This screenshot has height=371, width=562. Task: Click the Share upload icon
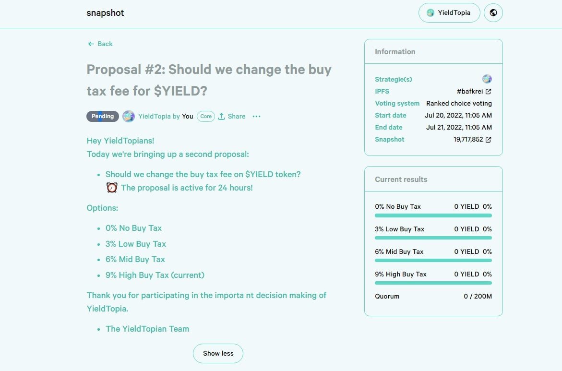click(x=221, y=116)
